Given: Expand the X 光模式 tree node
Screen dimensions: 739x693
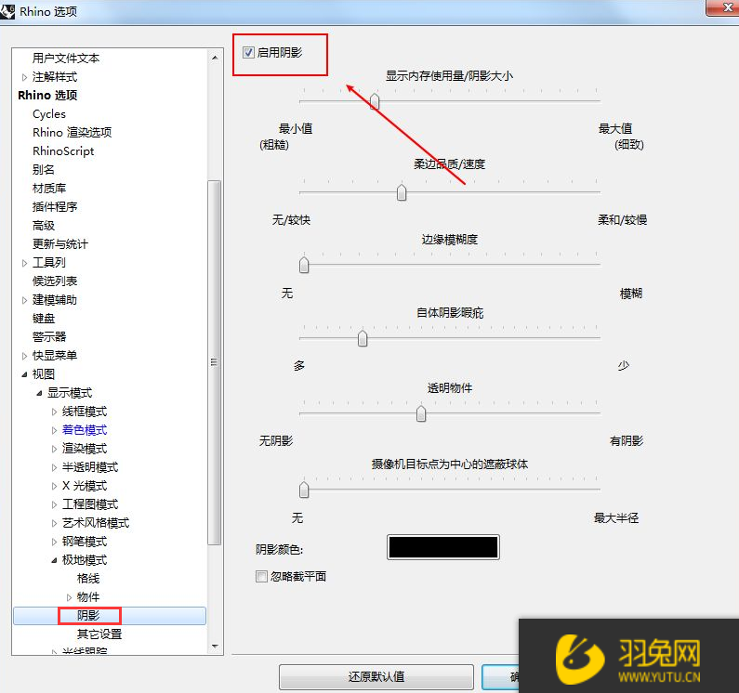Looking at the screenshot, I should pos(54,486).
